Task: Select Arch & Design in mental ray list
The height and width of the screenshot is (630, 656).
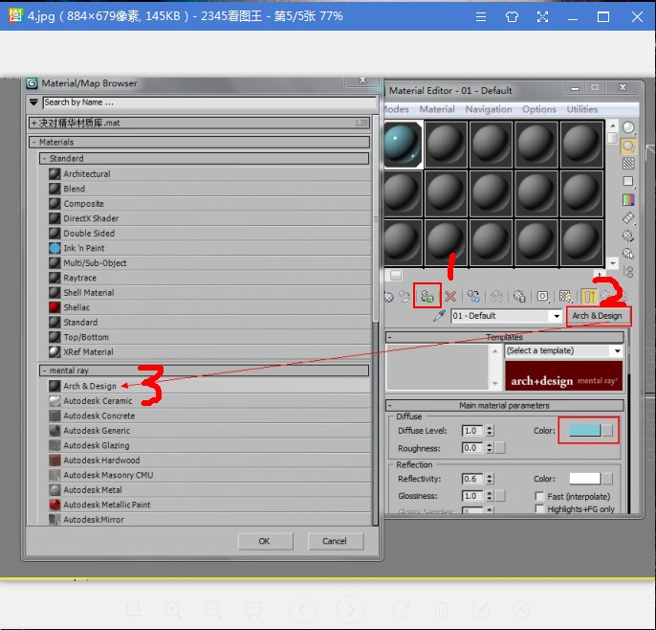Action: 90,386
